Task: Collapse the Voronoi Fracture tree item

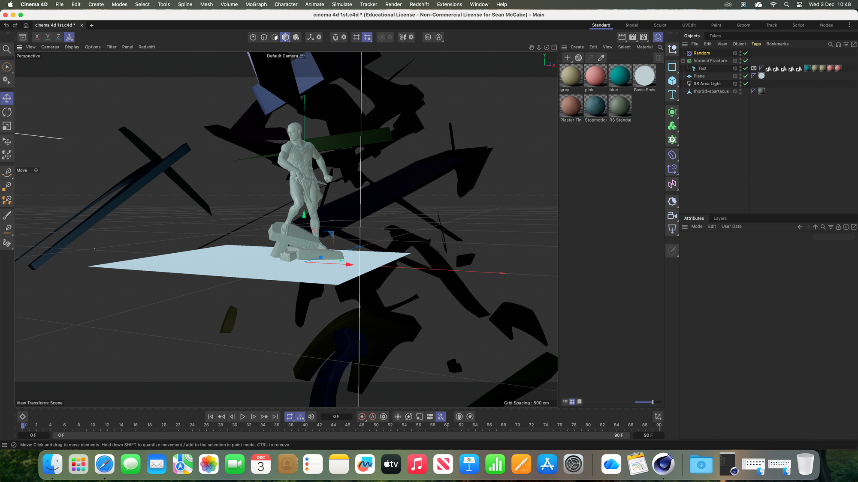Action: [683, 61]
